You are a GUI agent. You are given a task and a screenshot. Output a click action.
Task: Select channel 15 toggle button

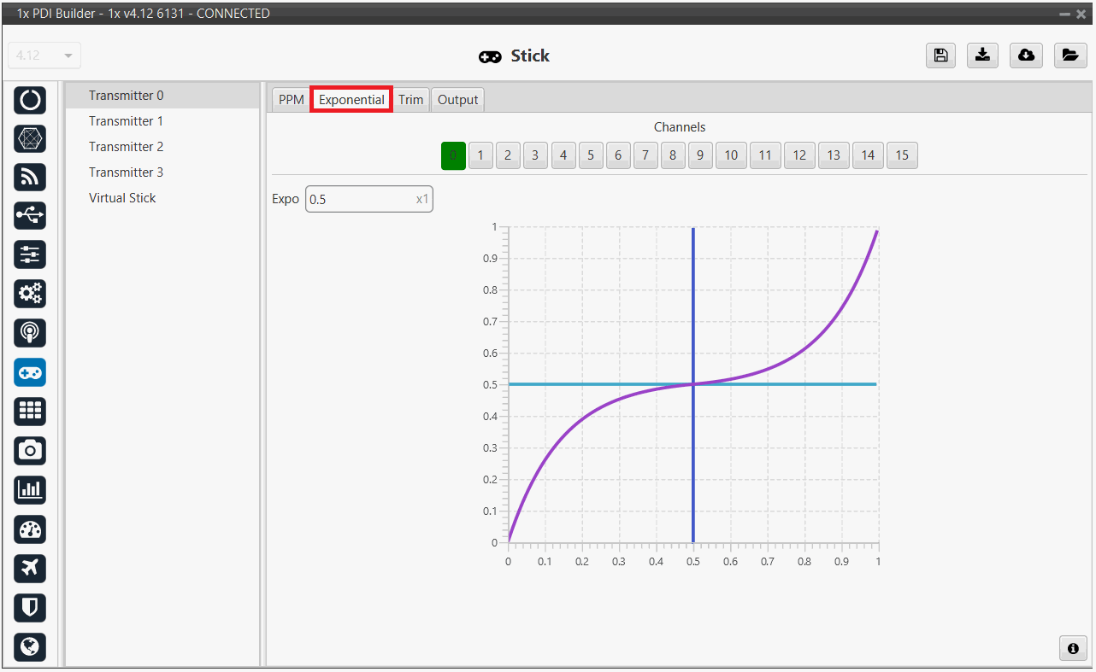[x=902, y=155]
